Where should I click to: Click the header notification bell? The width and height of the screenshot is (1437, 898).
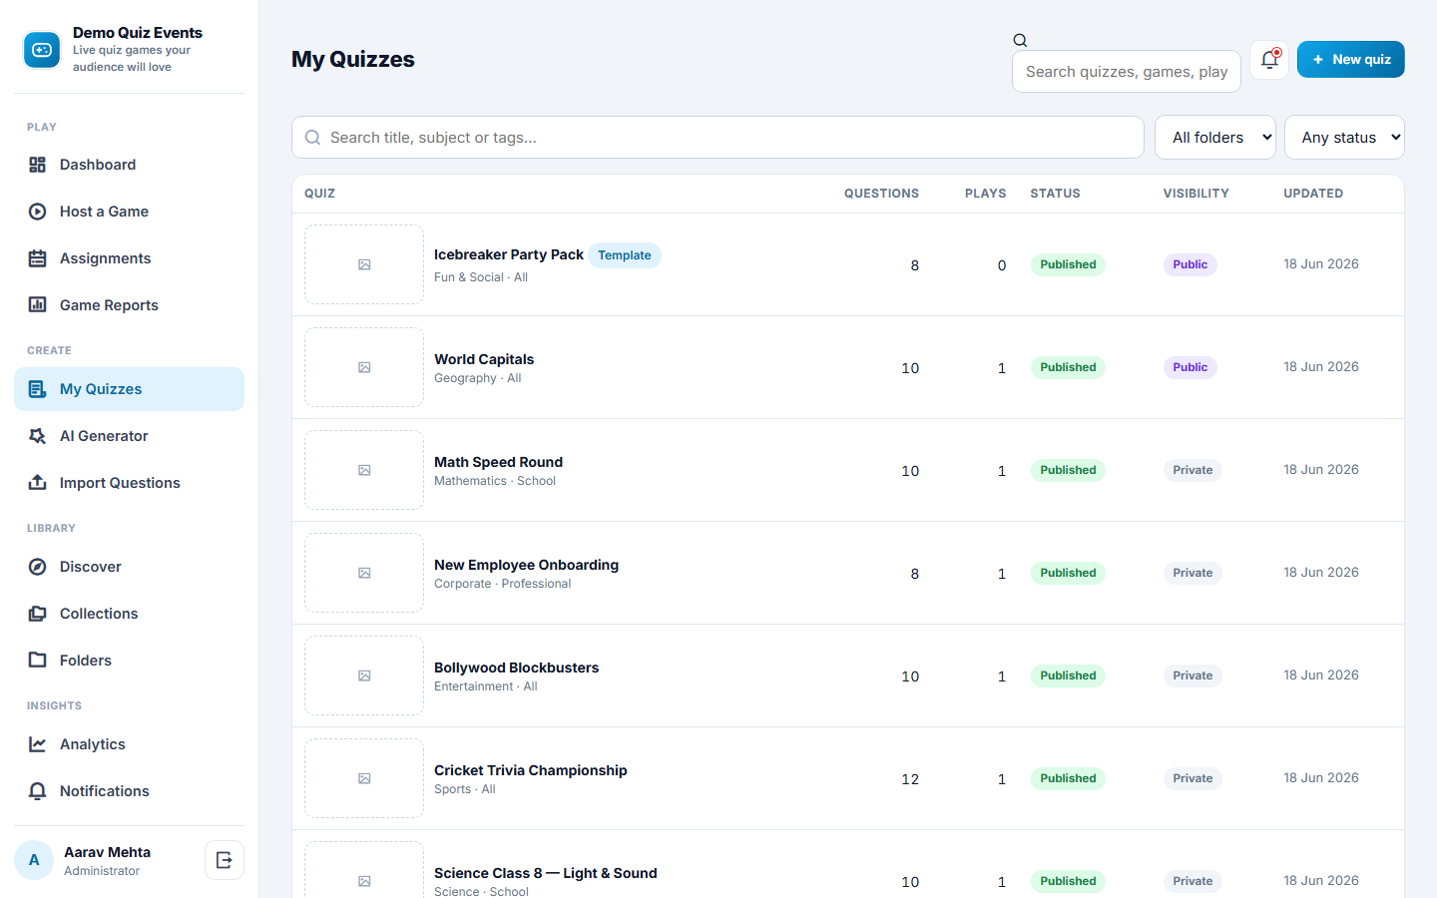tap(1269, 60)
